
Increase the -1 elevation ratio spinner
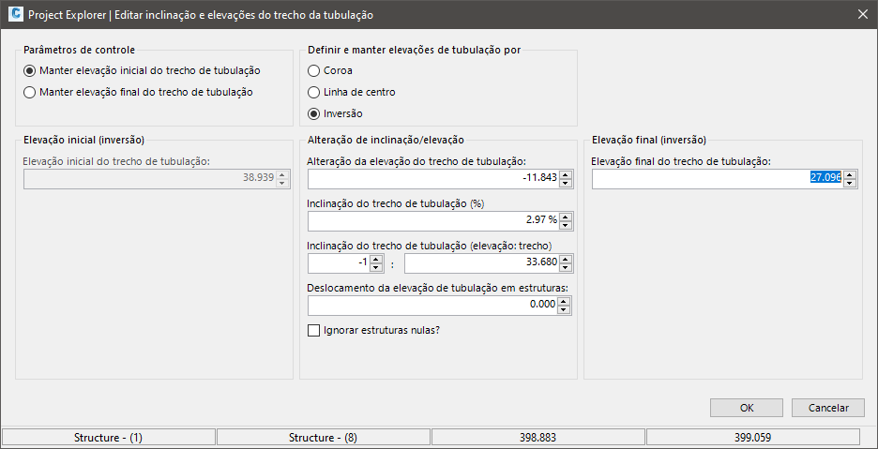[x=376, y=260]
